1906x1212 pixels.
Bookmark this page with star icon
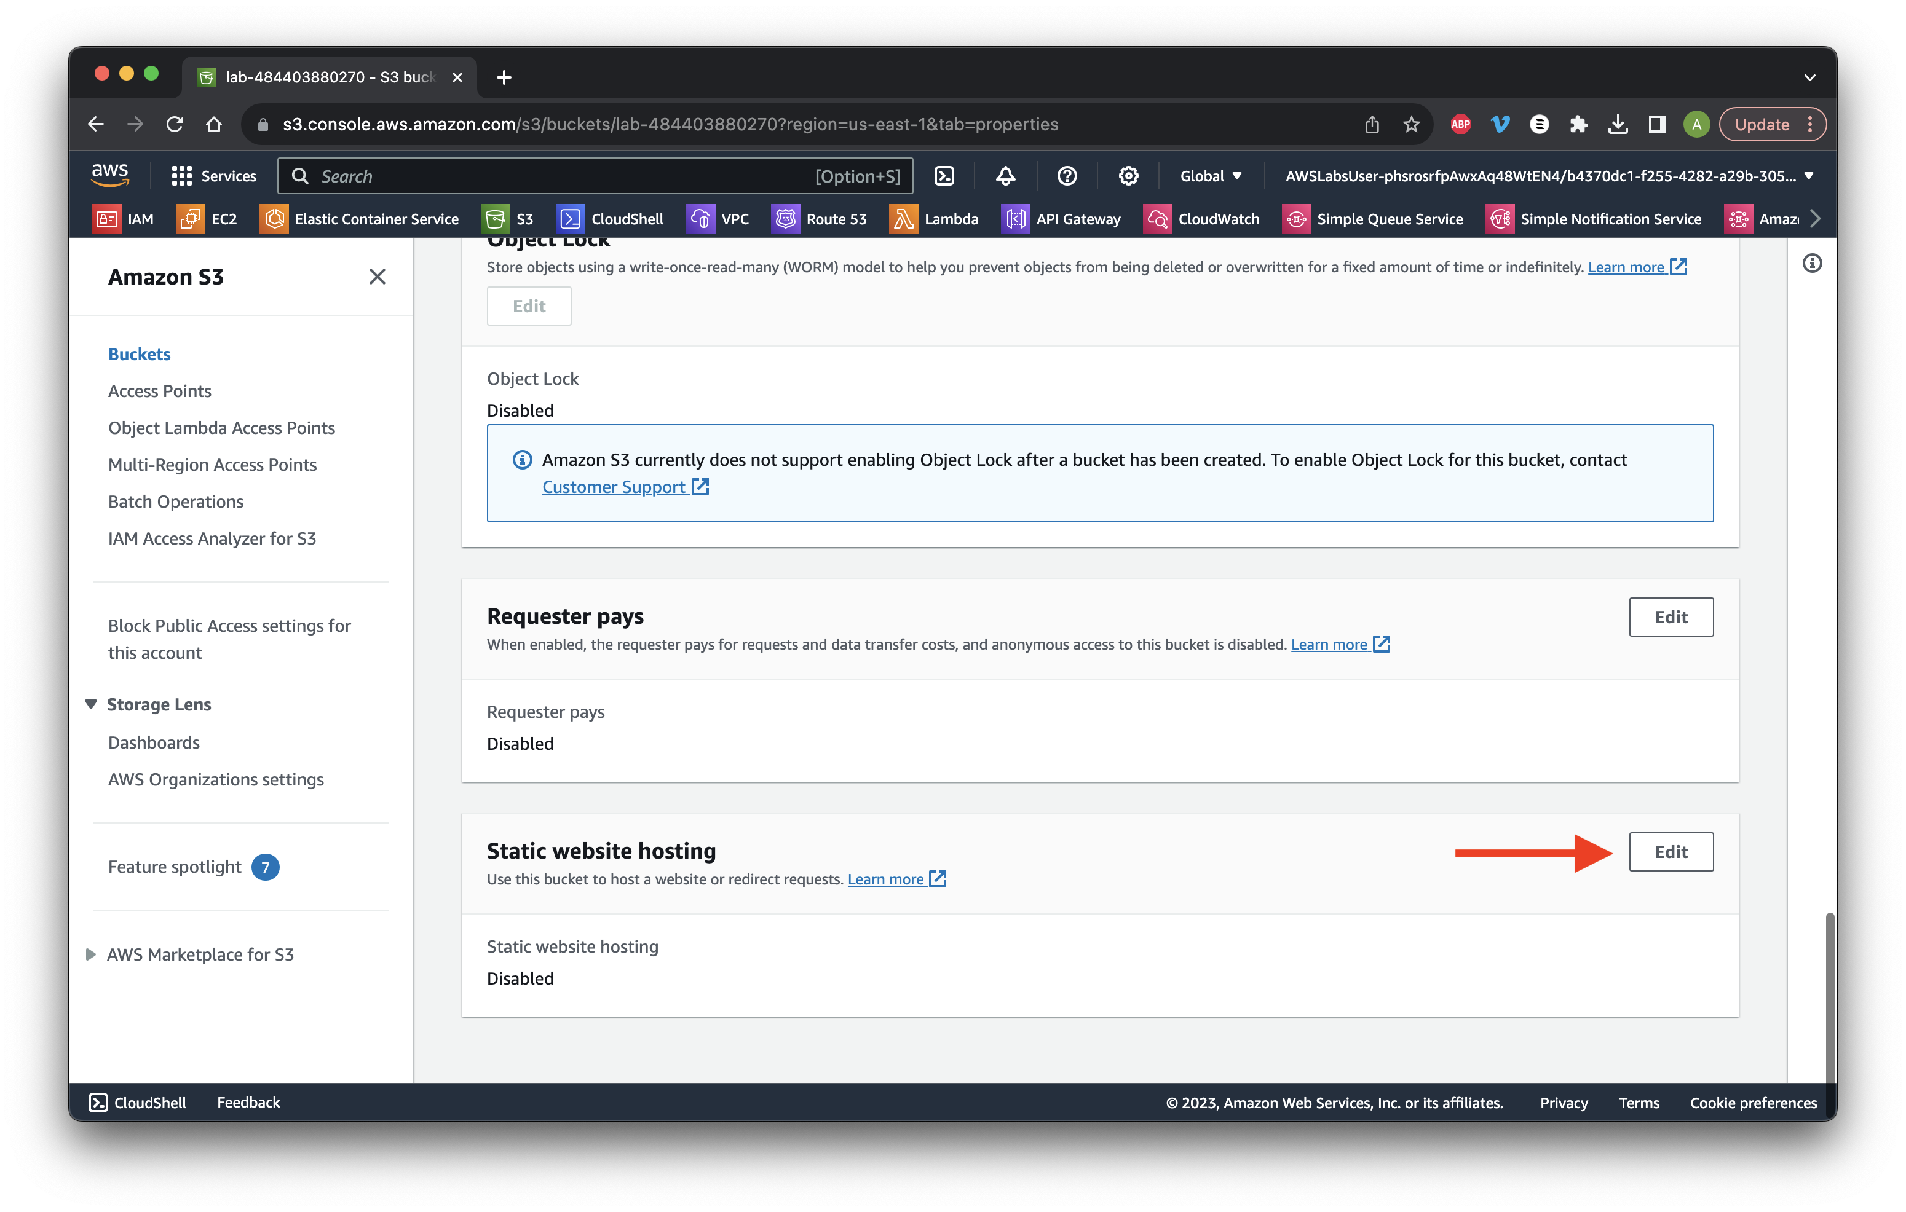click(1411, 124)
